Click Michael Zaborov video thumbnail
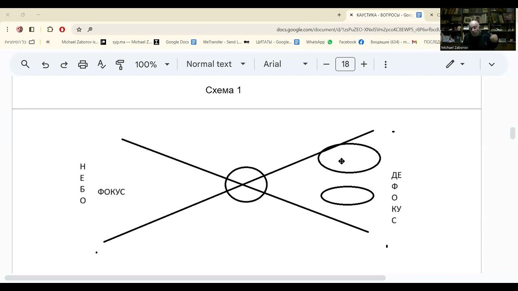518x291 pixels. coord(478,29)
